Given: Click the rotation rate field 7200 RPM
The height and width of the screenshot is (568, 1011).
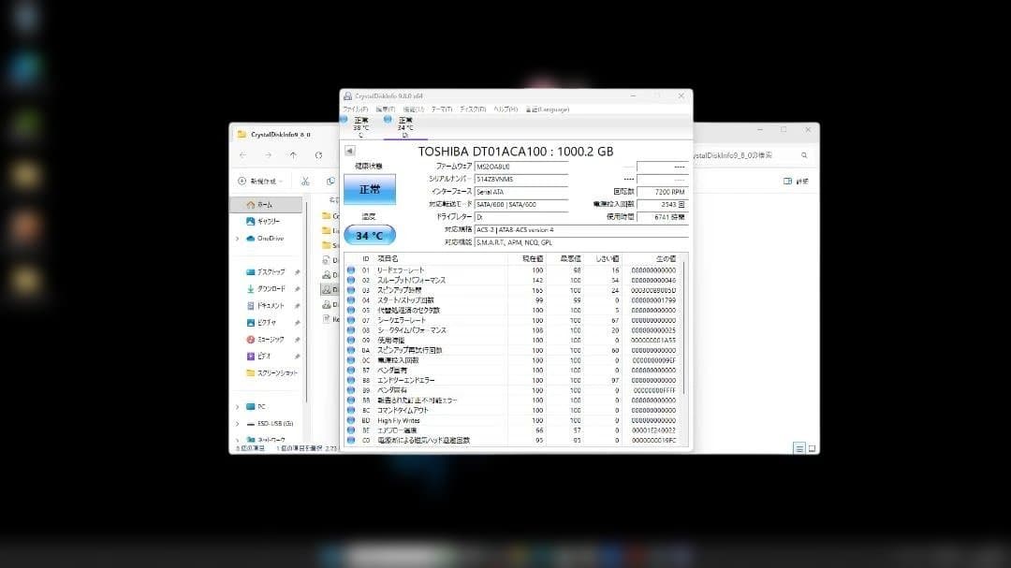Looking at the screenshot, I should click(662, 192).
